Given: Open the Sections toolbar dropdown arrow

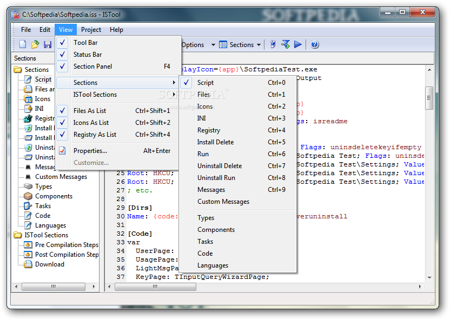Looking at the screenshot, I should coord(259,45).
